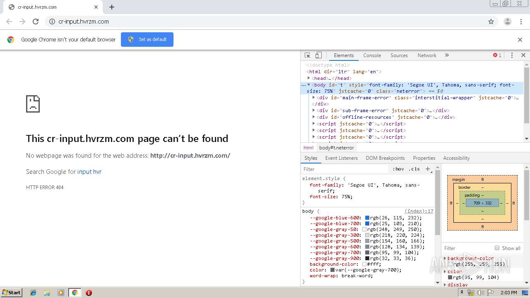Show hidden tray icons arrow
The height and width of the screenshot is (298, 530).
coord(462,293)
